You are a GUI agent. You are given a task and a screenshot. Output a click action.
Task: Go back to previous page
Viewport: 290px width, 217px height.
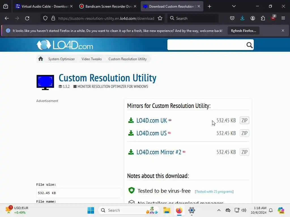pos(7,18)
